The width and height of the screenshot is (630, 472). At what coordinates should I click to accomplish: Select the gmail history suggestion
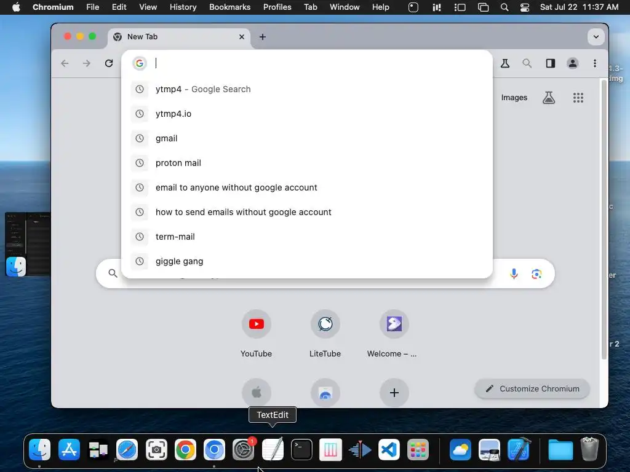tap(307, 138)
